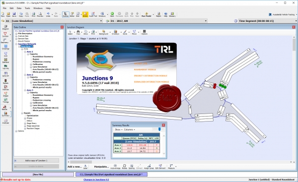Screen dimensions: 298x182
Task: Open the Analyser sidebar icon
Action: pyautogui.click(x=5, y=121)
